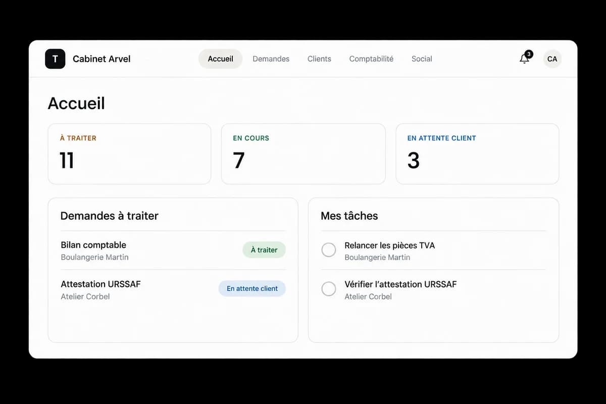The image size is (606, 404).
Task: Click the À traiter status badge
Action: tap(264, 249)
